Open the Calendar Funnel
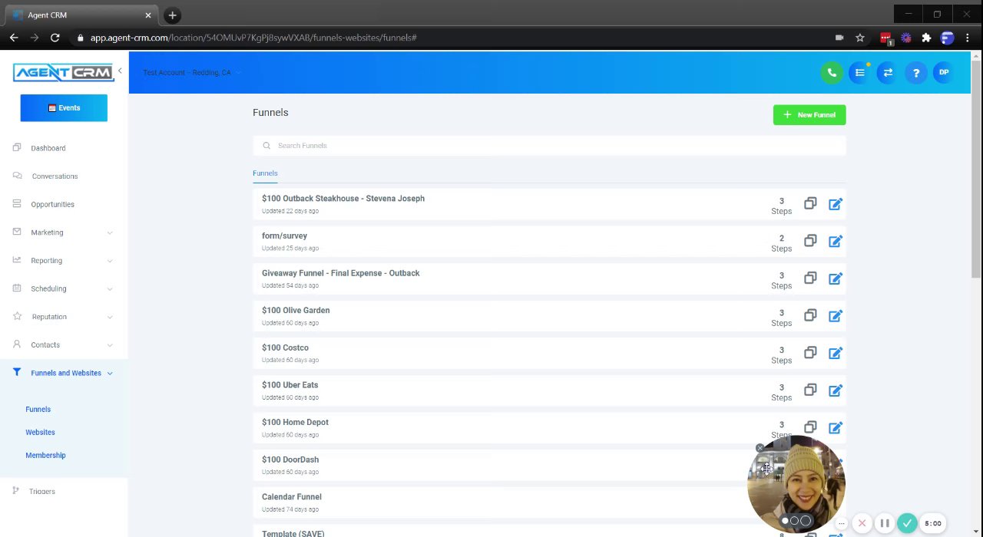This screenshot has width=983, height=537. click(292, 497)
